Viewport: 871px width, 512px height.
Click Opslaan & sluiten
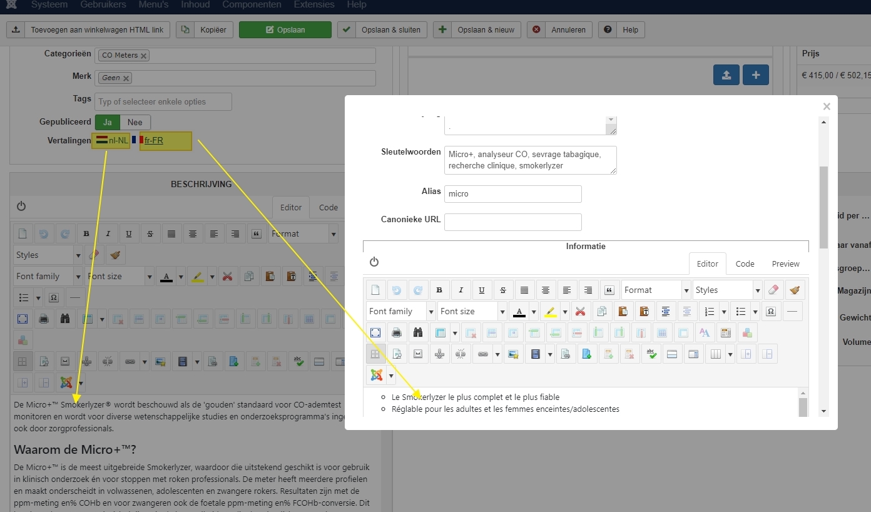[x=382, y=29]
